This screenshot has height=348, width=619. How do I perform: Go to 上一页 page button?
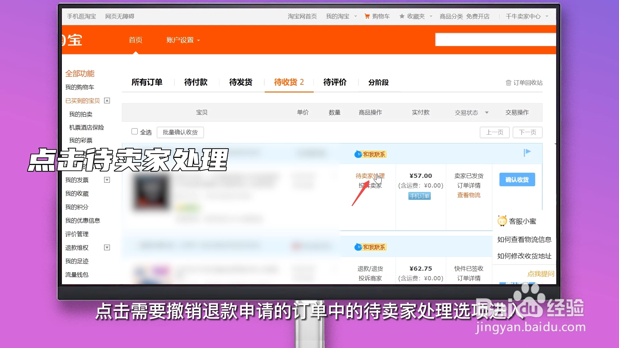pos(495,132)
